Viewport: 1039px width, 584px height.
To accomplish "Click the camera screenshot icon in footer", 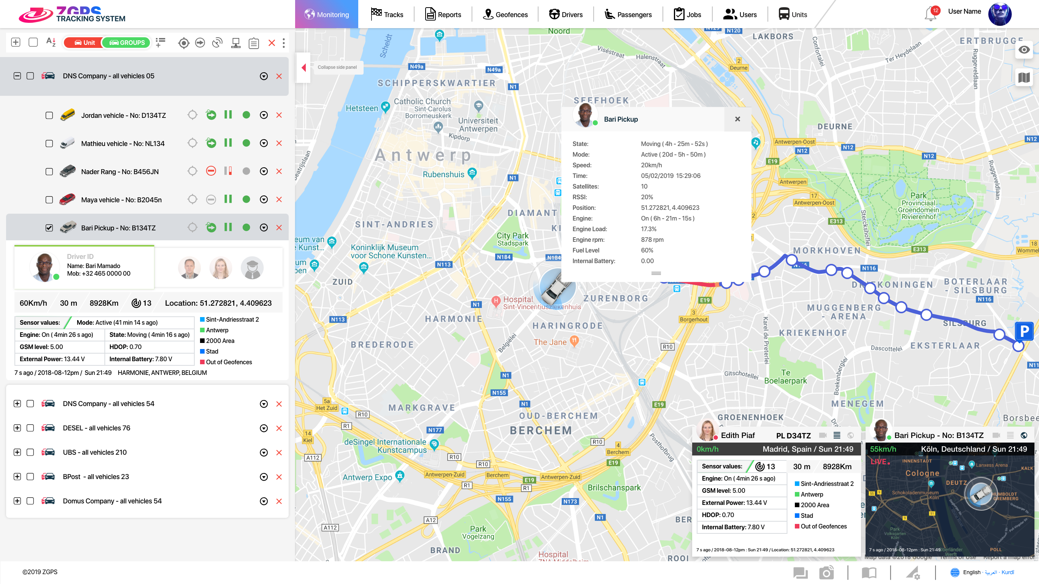I will [x=826, y=572].
